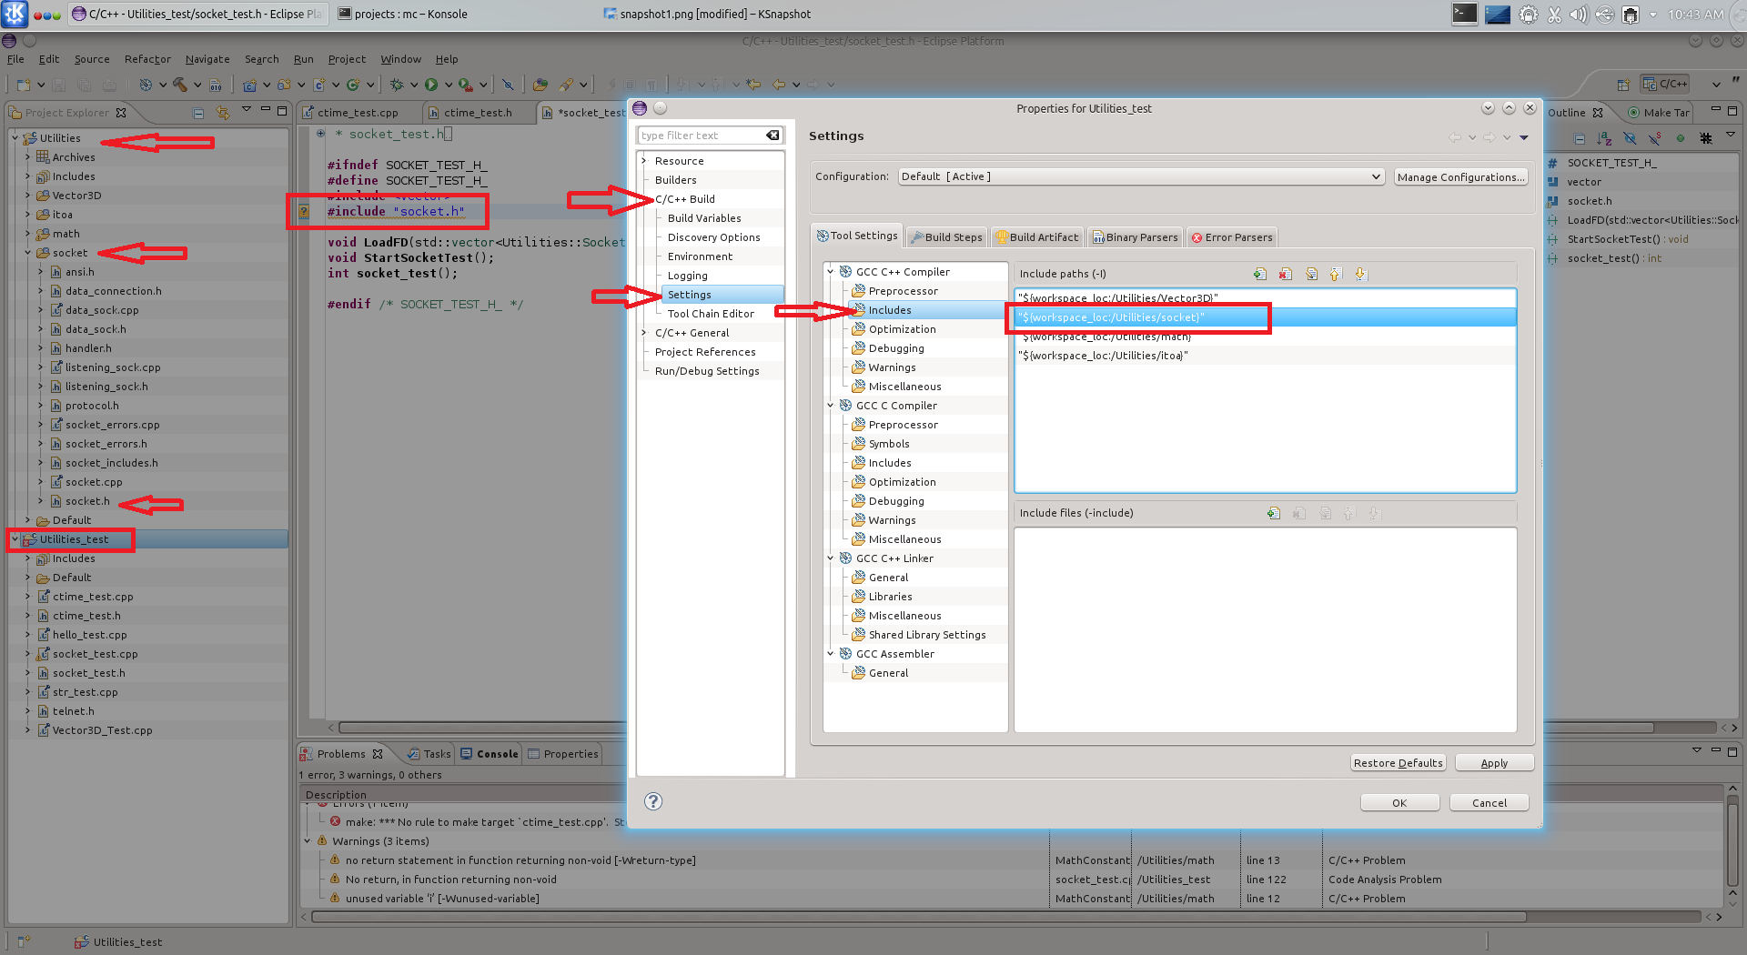Viewport: 1747px width, 955px height.
Task: Click Restore Defaults button
Action: pyautogui.click(x=1398, y=763)
